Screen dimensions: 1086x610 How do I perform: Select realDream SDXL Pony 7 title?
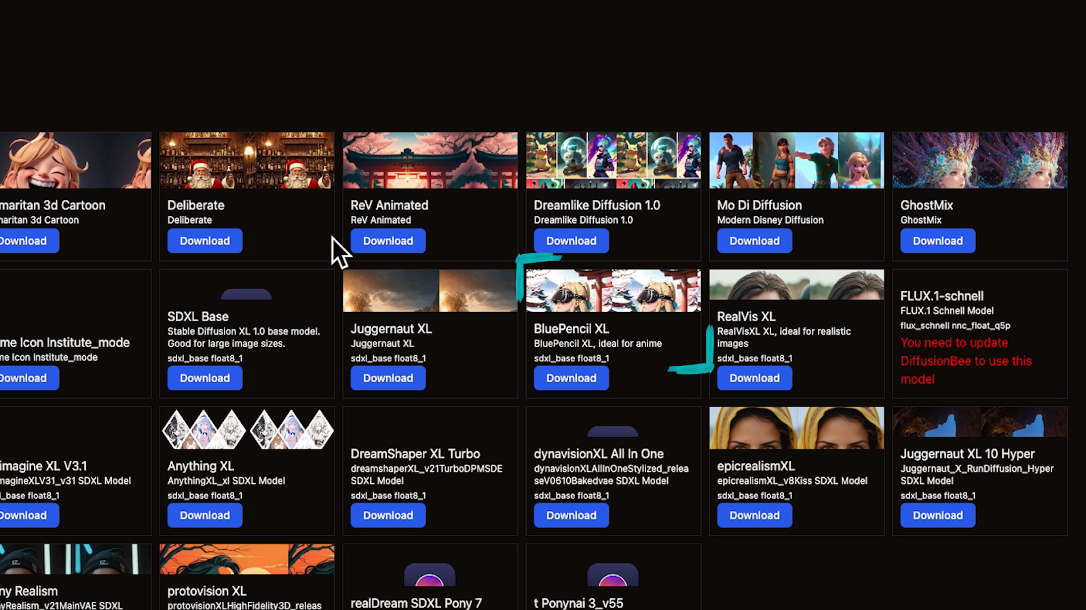416,603
